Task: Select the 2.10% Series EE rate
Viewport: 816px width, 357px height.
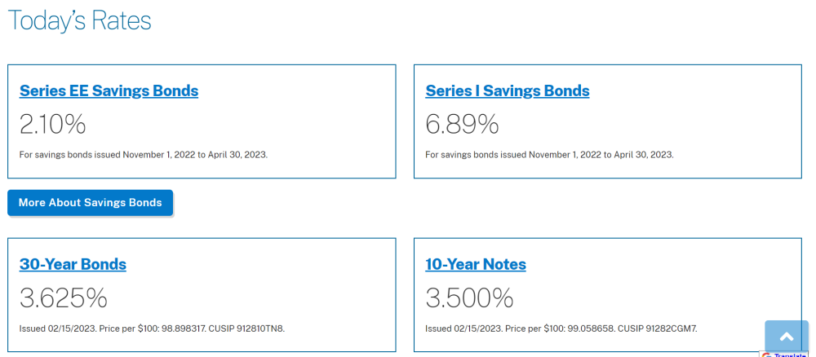Action: pos(52,124)
